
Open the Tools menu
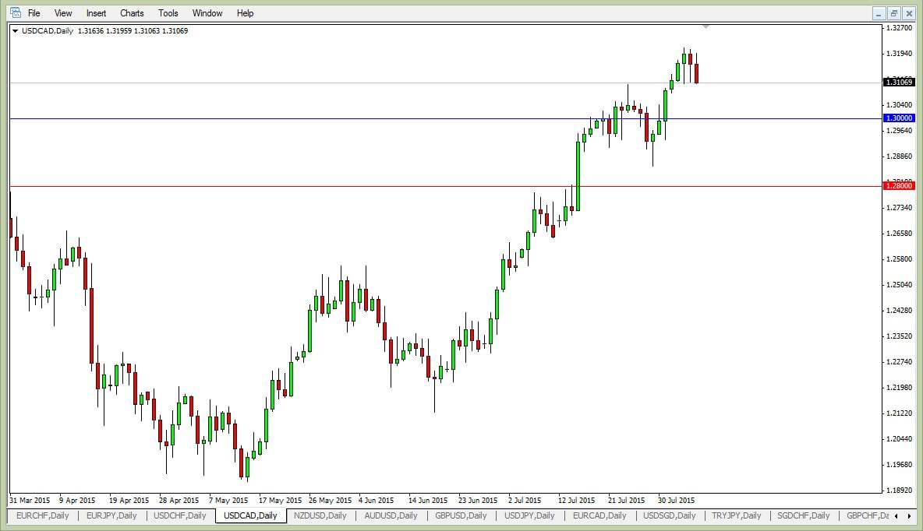[168, 13]
